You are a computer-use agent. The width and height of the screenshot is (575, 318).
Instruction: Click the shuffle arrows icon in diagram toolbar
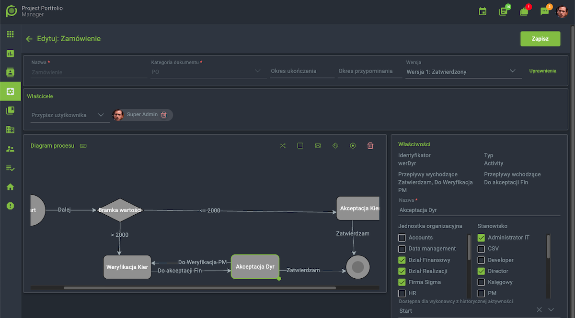click(x=283, y=146)
